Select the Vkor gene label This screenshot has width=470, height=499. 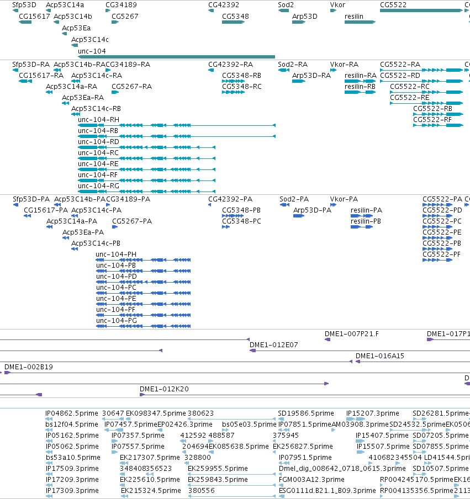pyautogui.click(x=337, y=5)
